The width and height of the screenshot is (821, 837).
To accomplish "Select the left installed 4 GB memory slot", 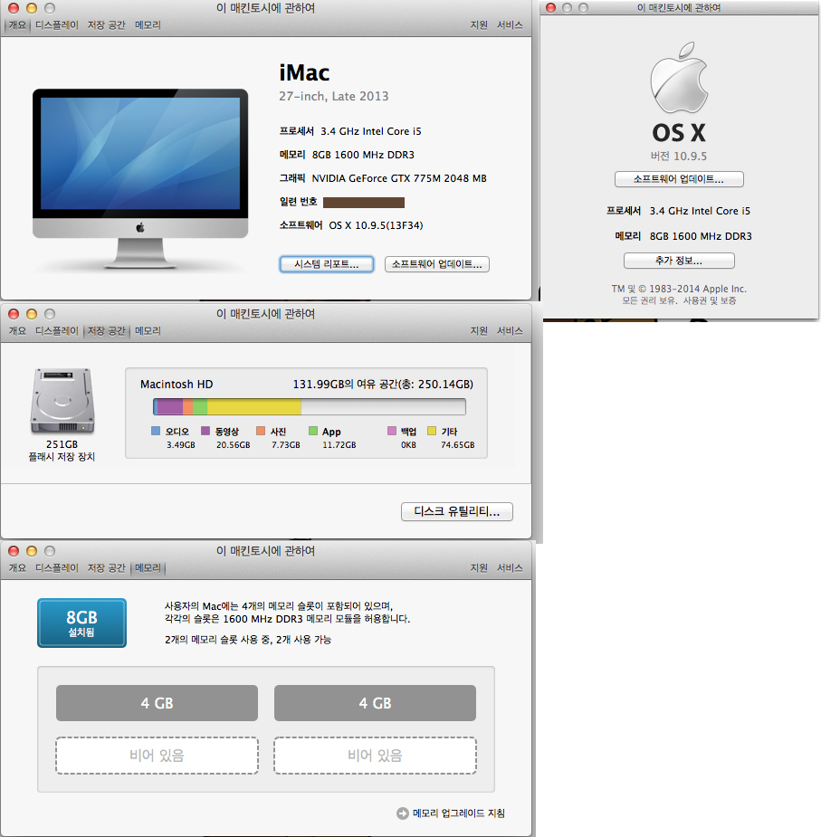I will (157, 703).
